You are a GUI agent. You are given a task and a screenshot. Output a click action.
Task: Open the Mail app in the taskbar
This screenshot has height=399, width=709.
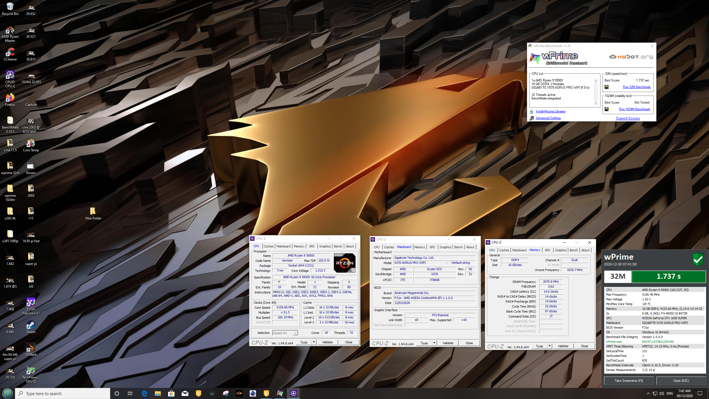tap(185, 393)
